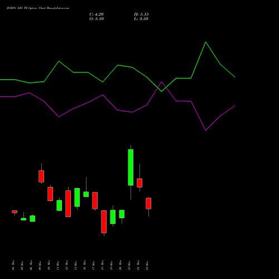Image resolution: width=279 pixels, height=279 pixels.
Task: Click the low value L: 3.50
Action: point(141,19)
